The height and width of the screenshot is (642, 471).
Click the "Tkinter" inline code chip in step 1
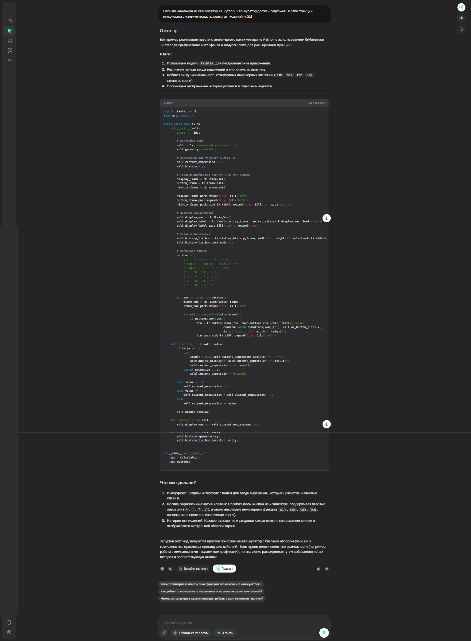click(x=207, y=63)
